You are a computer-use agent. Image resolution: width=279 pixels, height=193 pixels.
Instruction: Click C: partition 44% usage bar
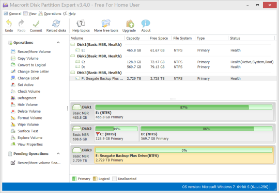pyautogui.click(x=117, y=129)
